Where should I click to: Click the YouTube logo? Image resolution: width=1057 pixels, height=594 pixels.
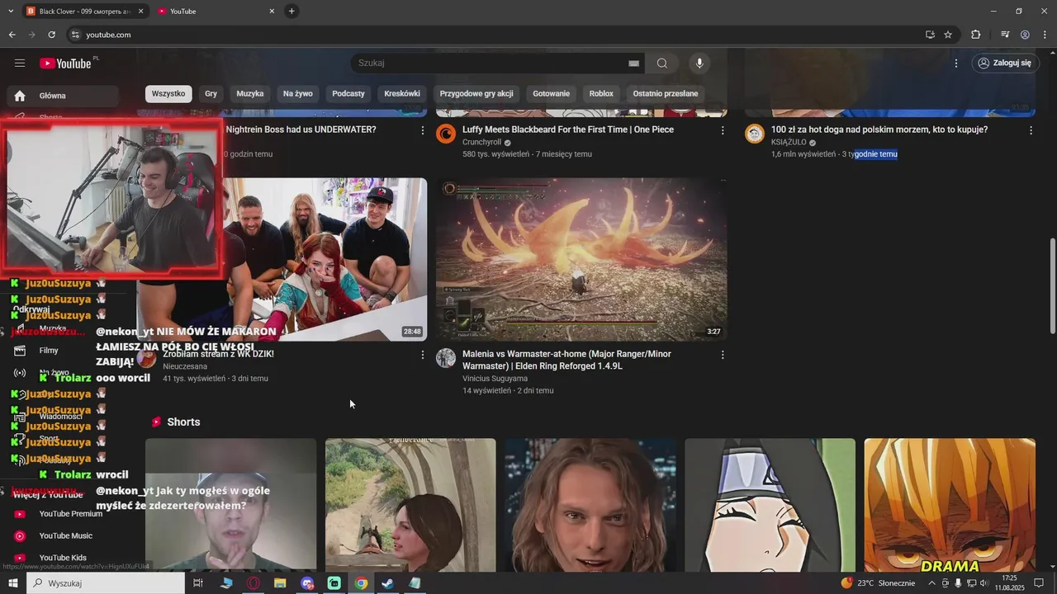click(65, 64)
